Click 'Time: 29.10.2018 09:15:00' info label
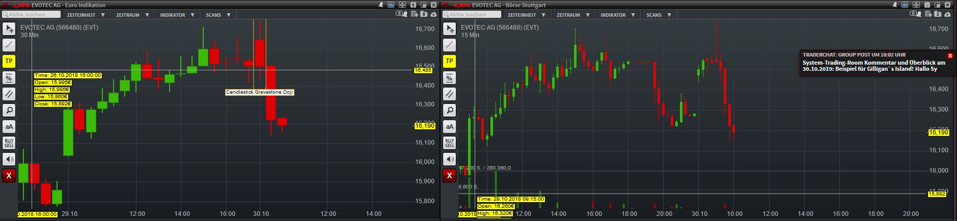Image resolution: width=957 pixels, height=221 pixels. click(511, 199)
